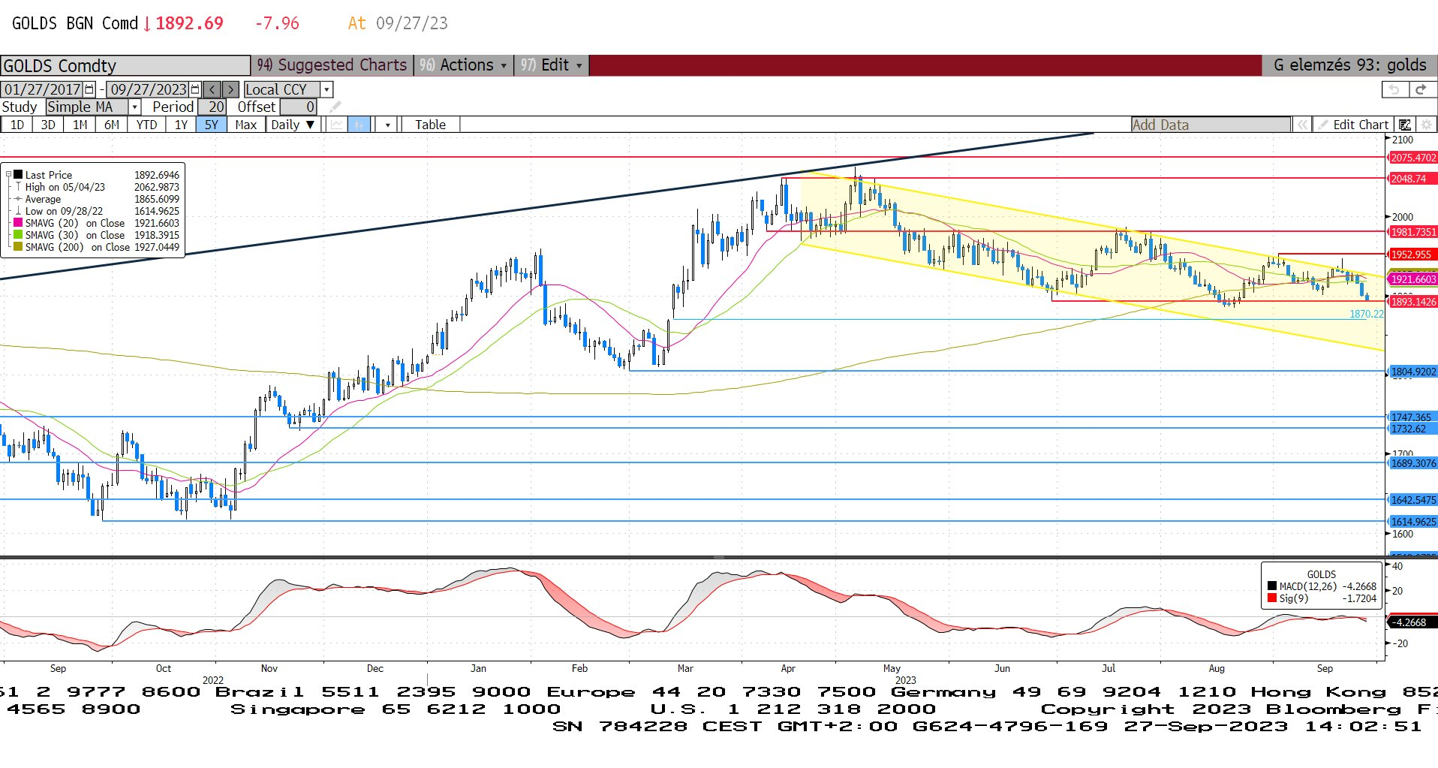Select the 1D range tab
This screenshot has height=768, width=1438.
[x=17, y=125]
